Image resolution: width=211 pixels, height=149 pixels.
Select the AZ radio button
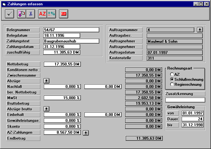point(172,74)
